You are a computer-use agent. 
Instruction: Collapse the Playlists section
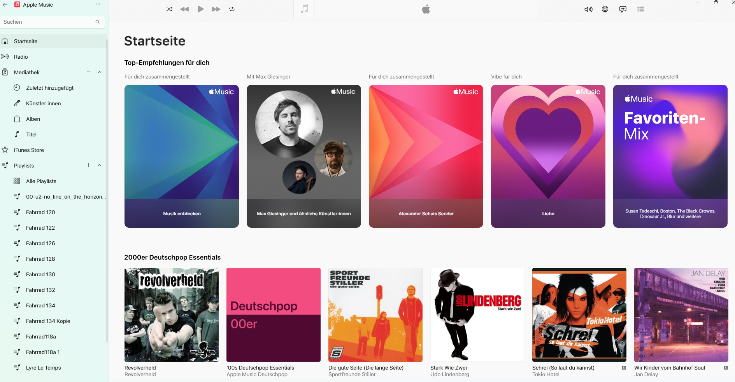100,165
